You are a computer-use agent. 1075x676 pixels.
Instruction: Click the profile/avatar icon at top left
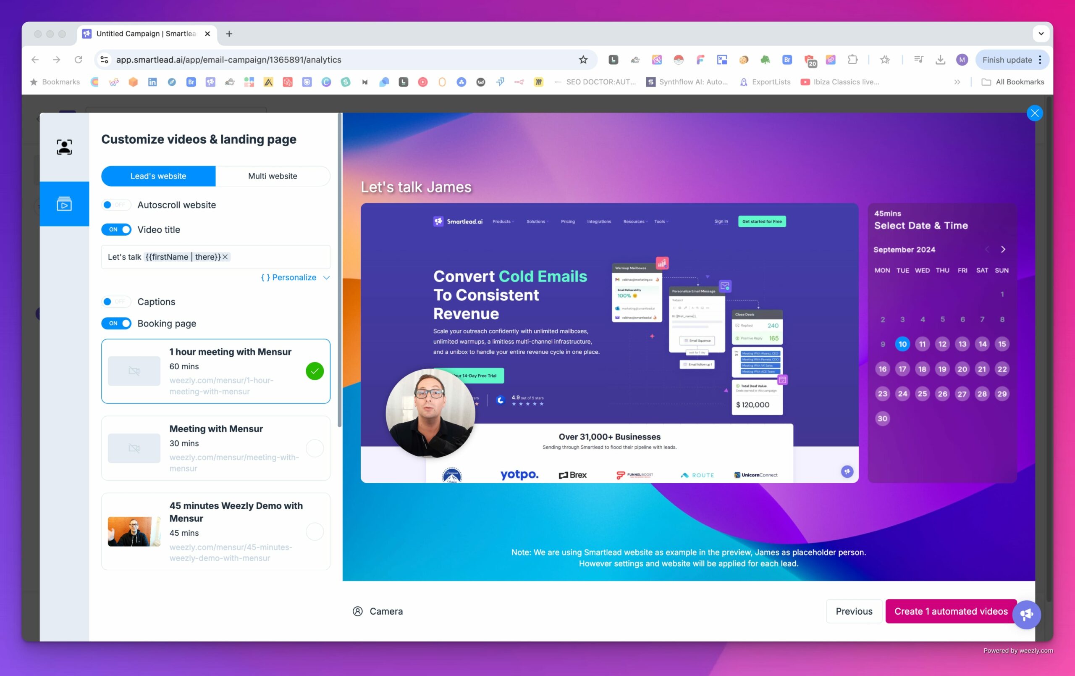[65, 147]
